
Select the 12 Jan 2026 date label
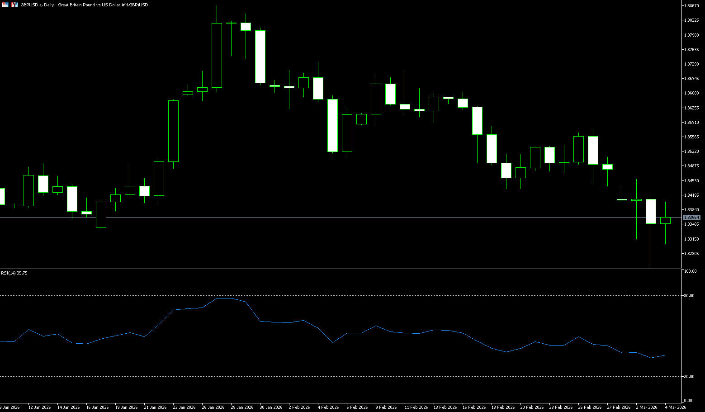(39, 407)
